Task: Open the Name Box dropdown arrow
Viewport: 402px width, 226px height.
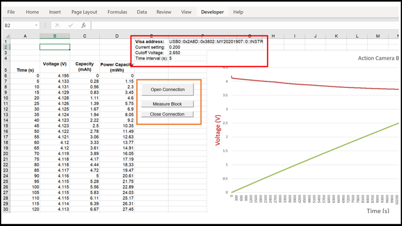Action: [x=36, y=25]
